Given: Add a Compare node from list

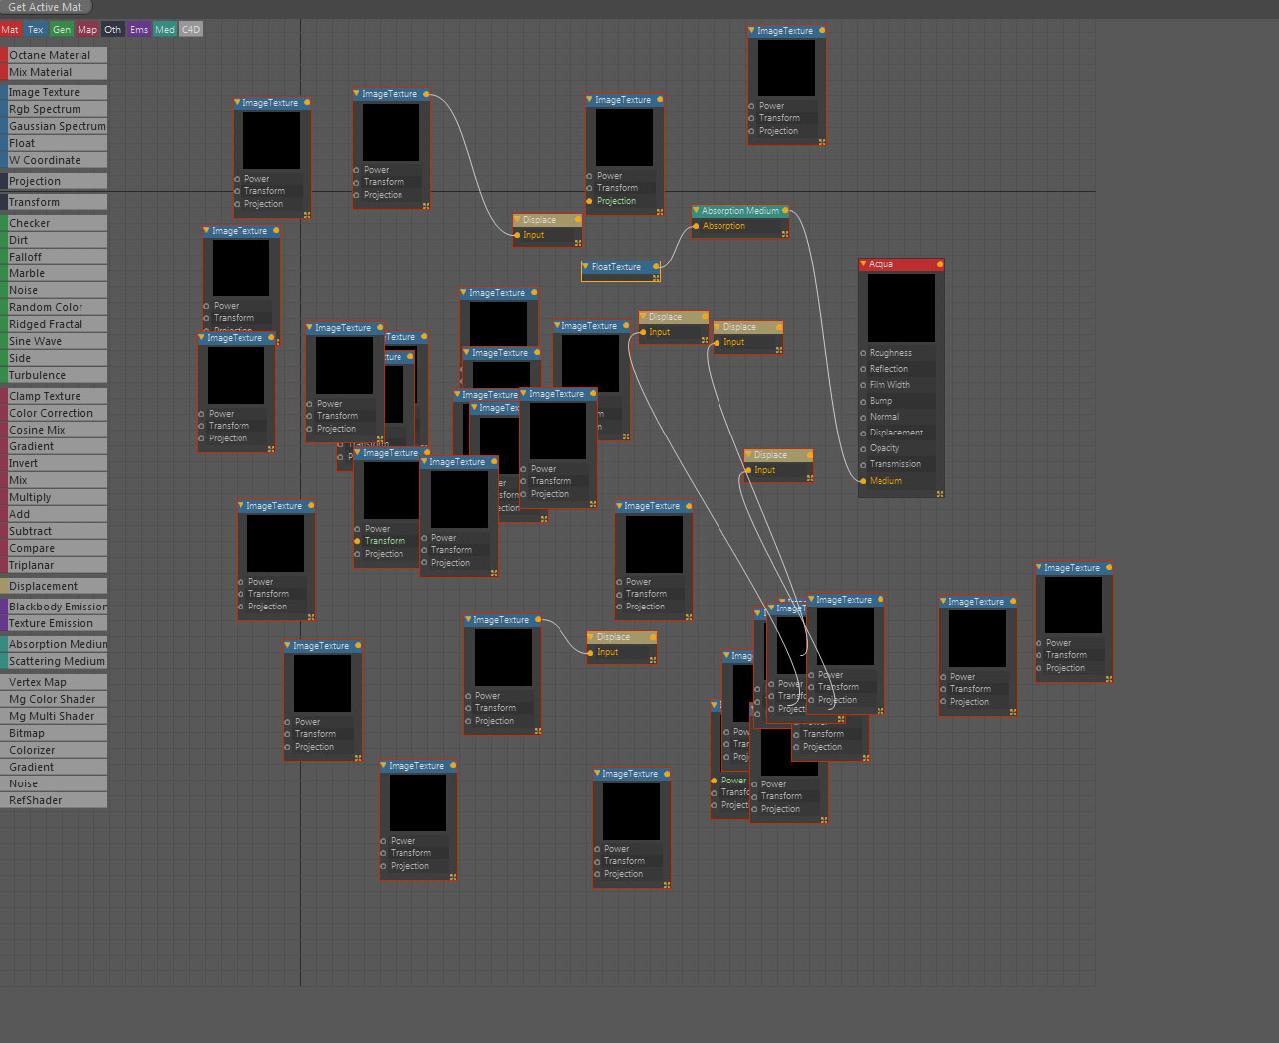Looking at the screenshot, I should click(54, 548).
